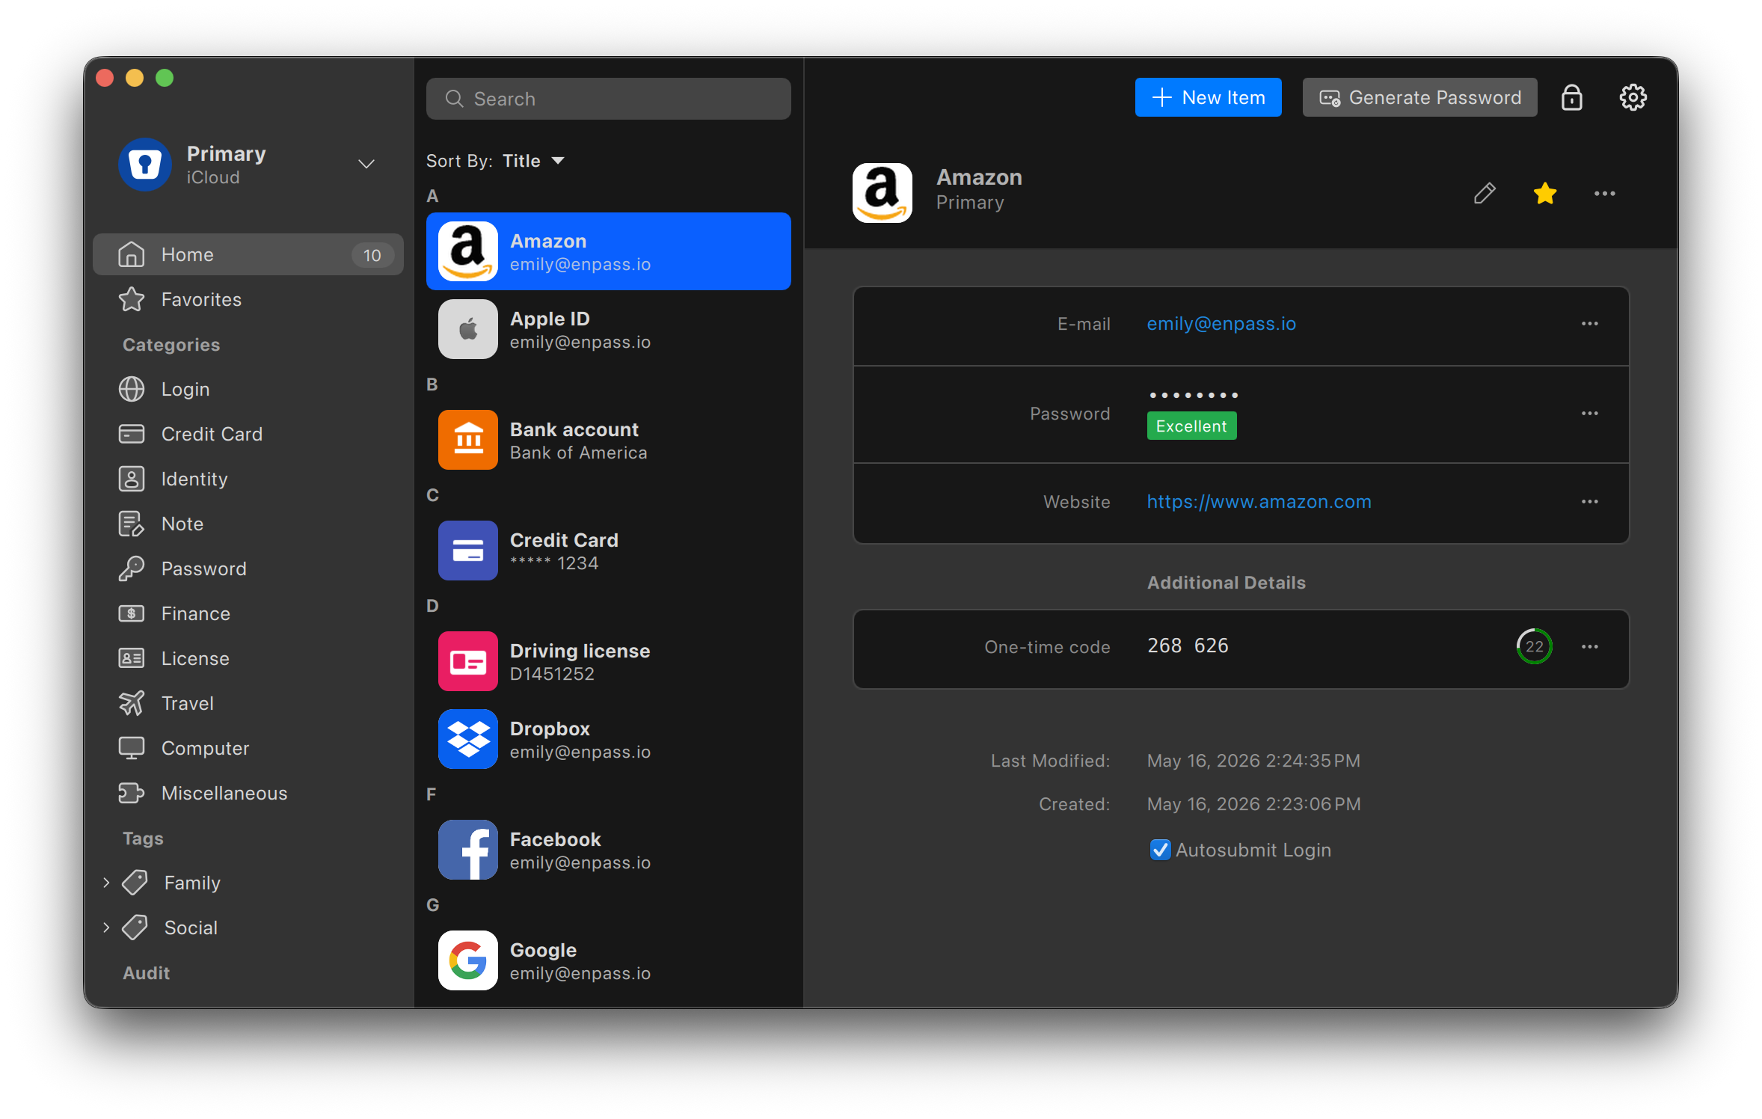Open the Note category
1762x1119 pixels.
248,524
